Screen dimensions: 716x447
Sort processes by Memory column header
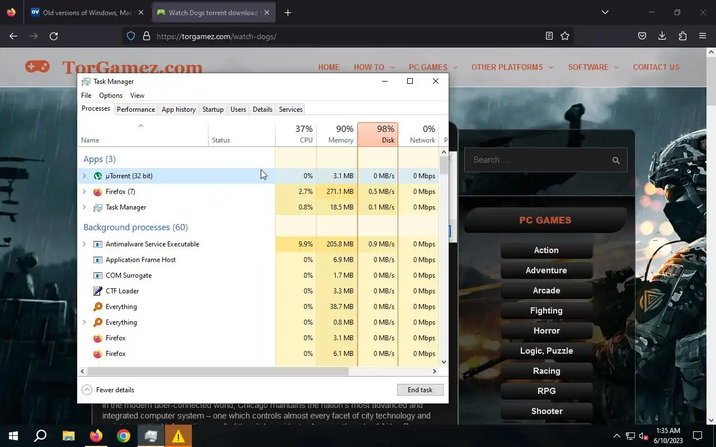(337, 135)
